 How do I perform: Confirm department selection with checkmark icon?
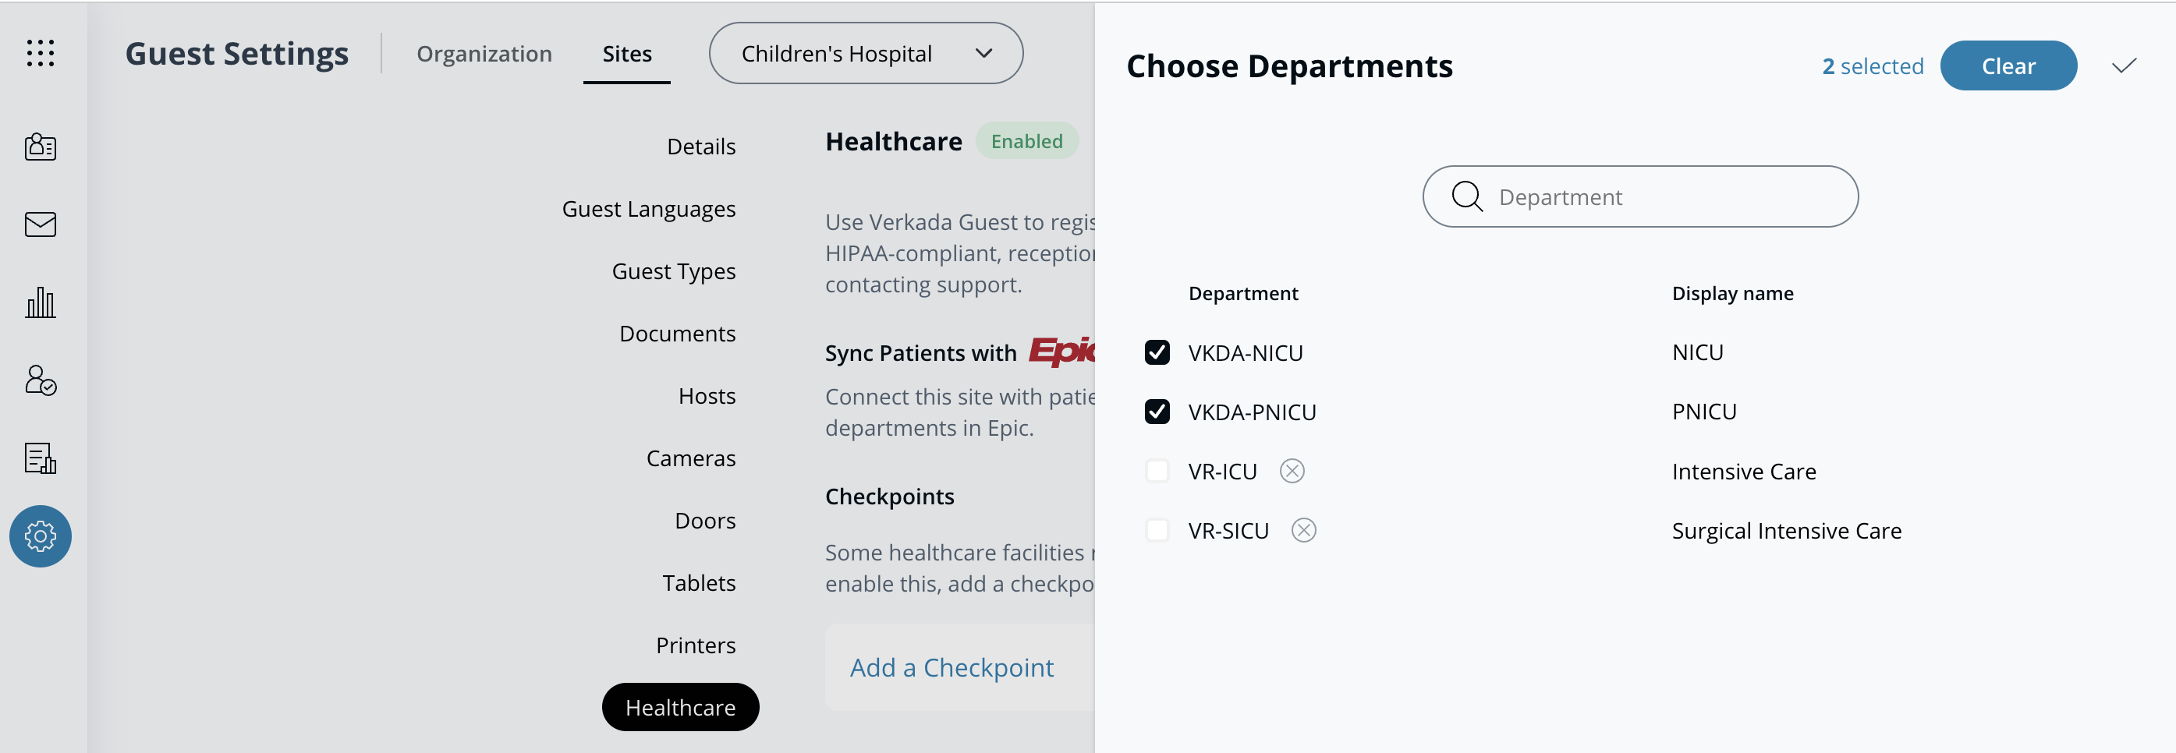point(2124,65)
